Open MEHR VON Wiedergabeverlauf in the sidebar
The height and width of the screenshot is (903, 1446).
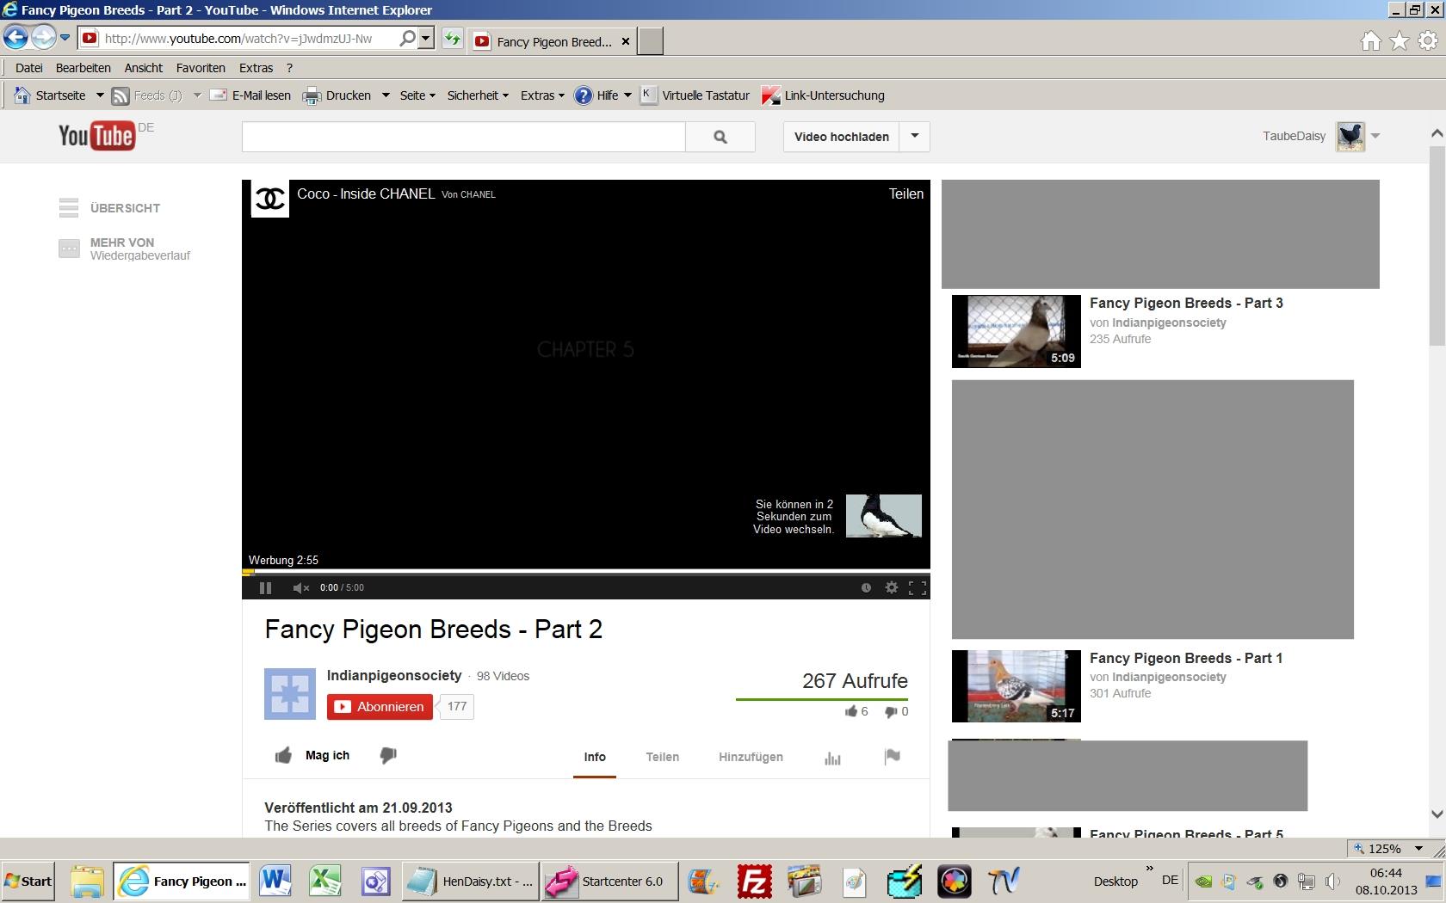point(125,249)
